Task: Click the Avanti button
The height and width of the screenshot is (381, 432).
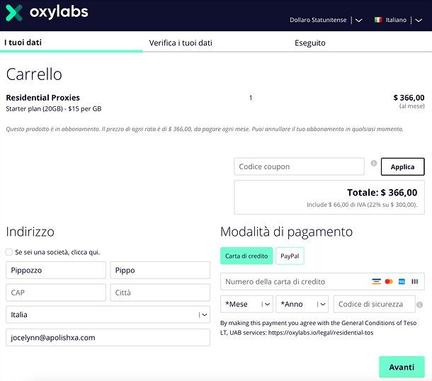Action: pyautogui.click(x=402, y=367)
